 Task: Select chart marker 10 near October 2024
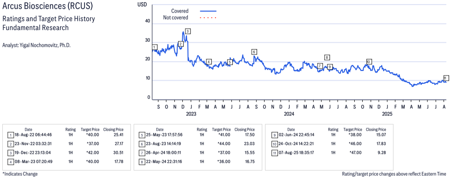coord(369,62)
